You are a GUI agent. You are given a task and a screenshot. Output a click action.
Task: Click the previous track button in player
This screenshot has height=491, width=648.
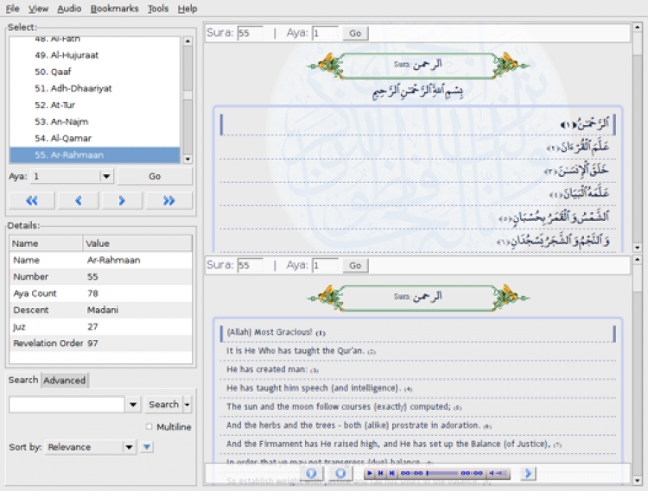tap(381, 473)
